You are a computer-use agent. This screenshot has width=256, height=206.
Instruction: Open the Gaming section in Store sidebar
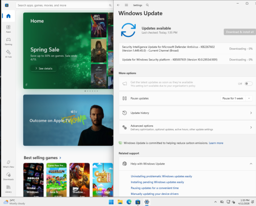[8, 41]
